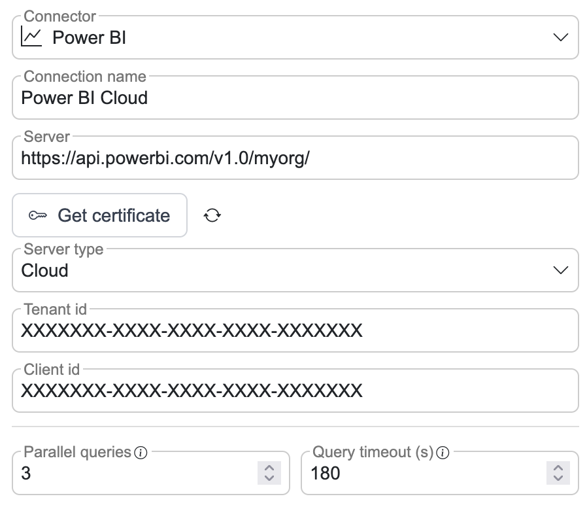Click the Query timeout number field

coord(418,473)
